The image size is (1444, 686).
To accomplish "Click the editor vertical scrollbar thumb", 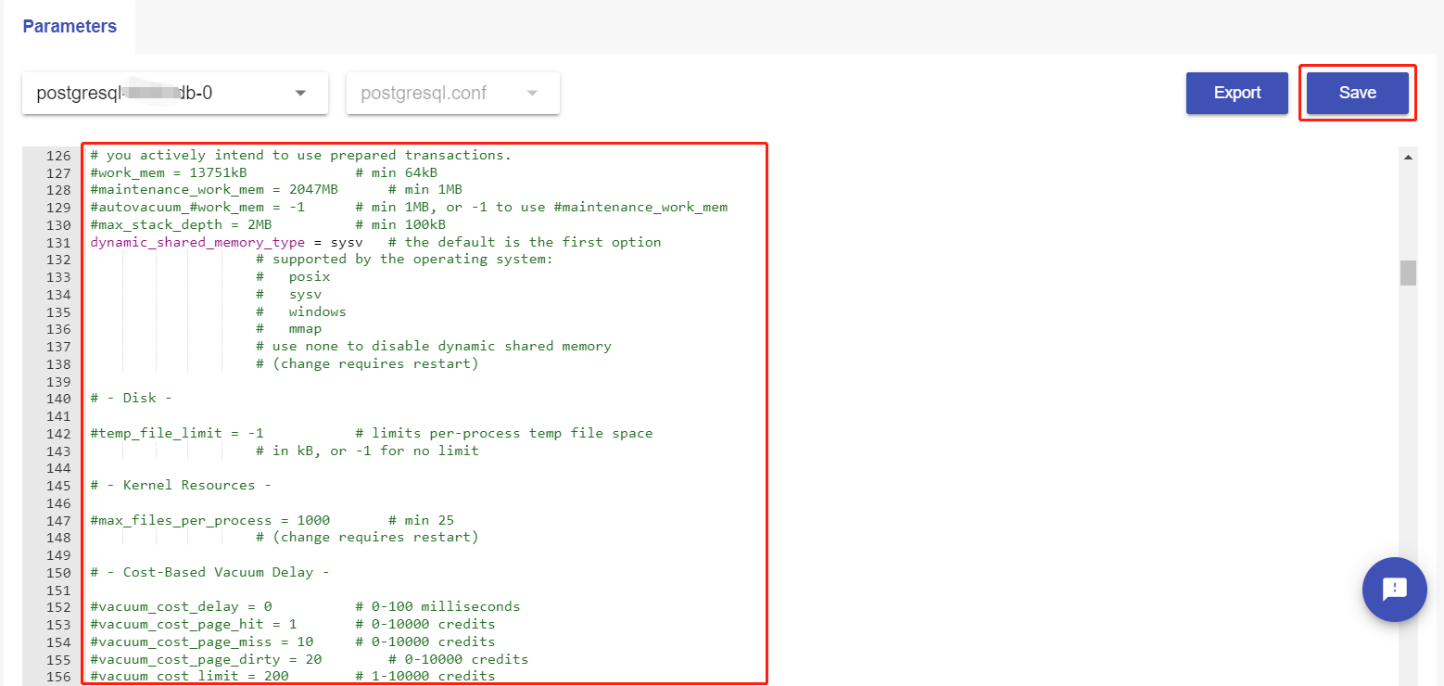I will [1408, 273].
